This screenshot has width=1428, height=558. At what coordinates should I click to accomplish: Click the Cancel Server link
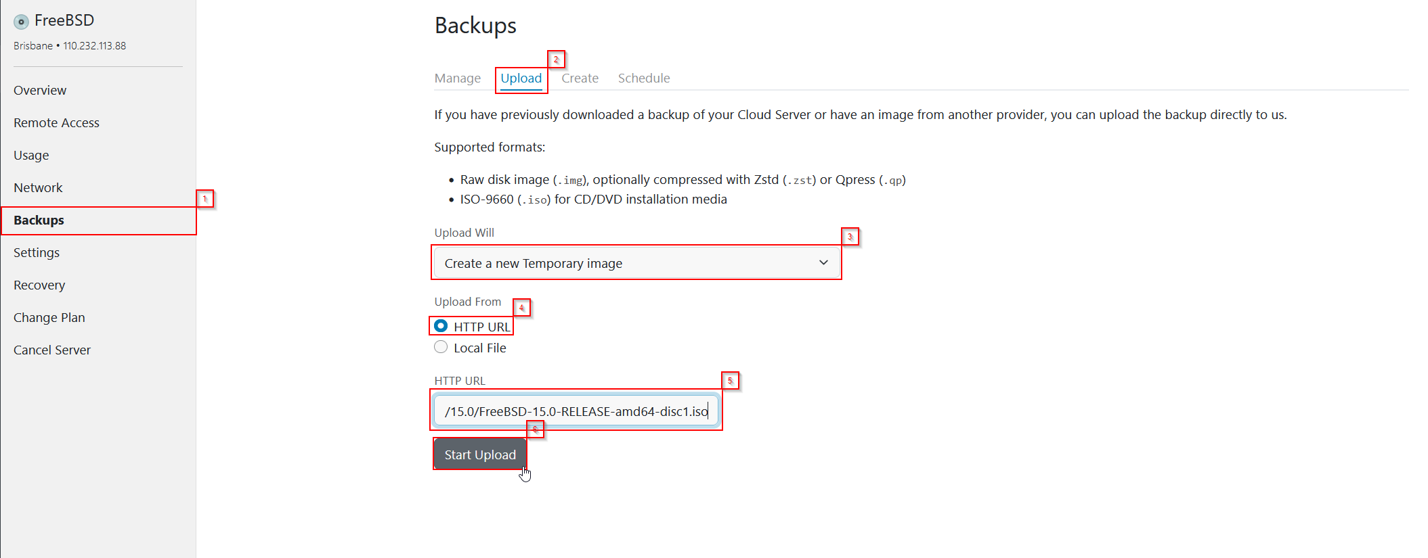[52, 350]
